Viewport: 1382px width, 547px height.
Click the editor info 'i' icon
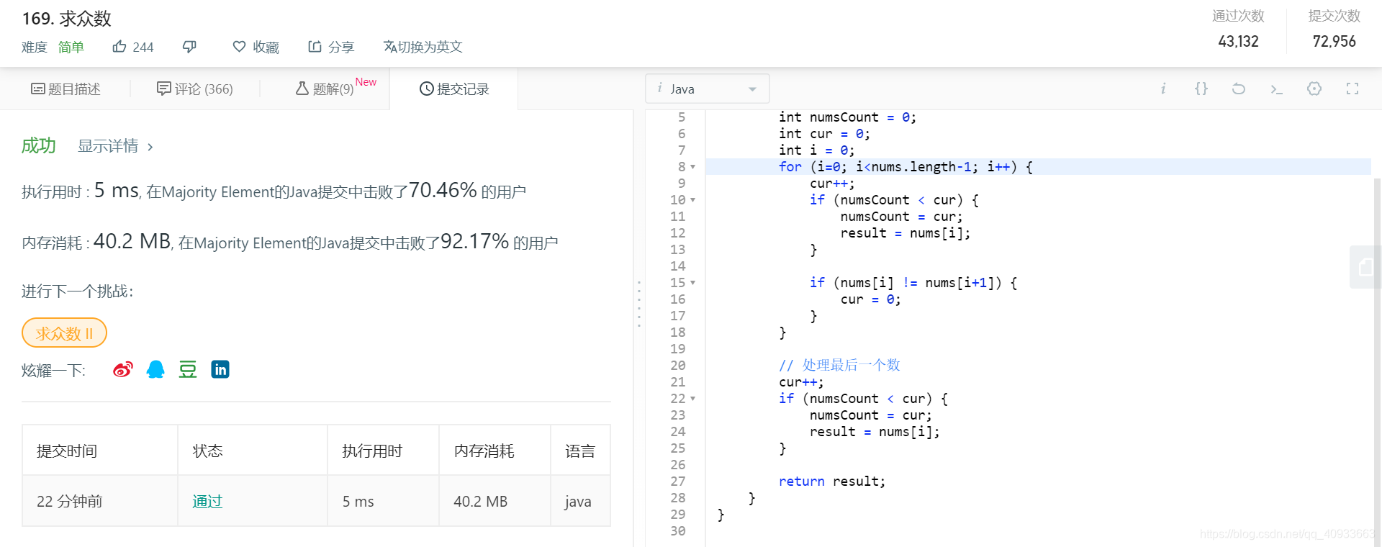1163,89
